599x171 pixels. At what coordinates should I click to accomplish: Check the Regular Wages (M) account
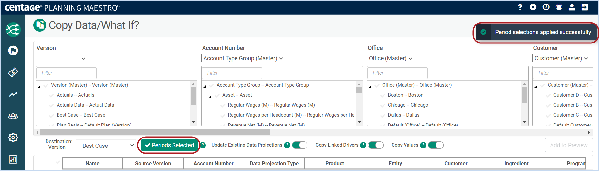tap(223, 105)
